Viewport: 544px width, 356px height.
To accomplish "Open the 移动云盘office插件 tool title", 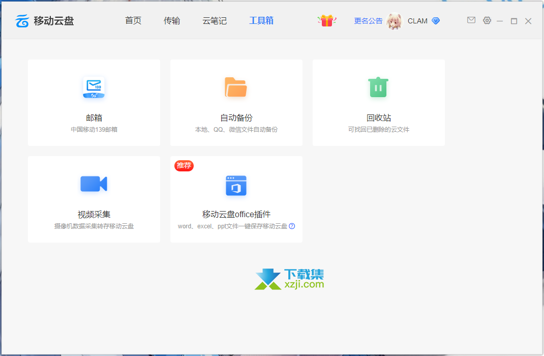I will pos(236,215).
